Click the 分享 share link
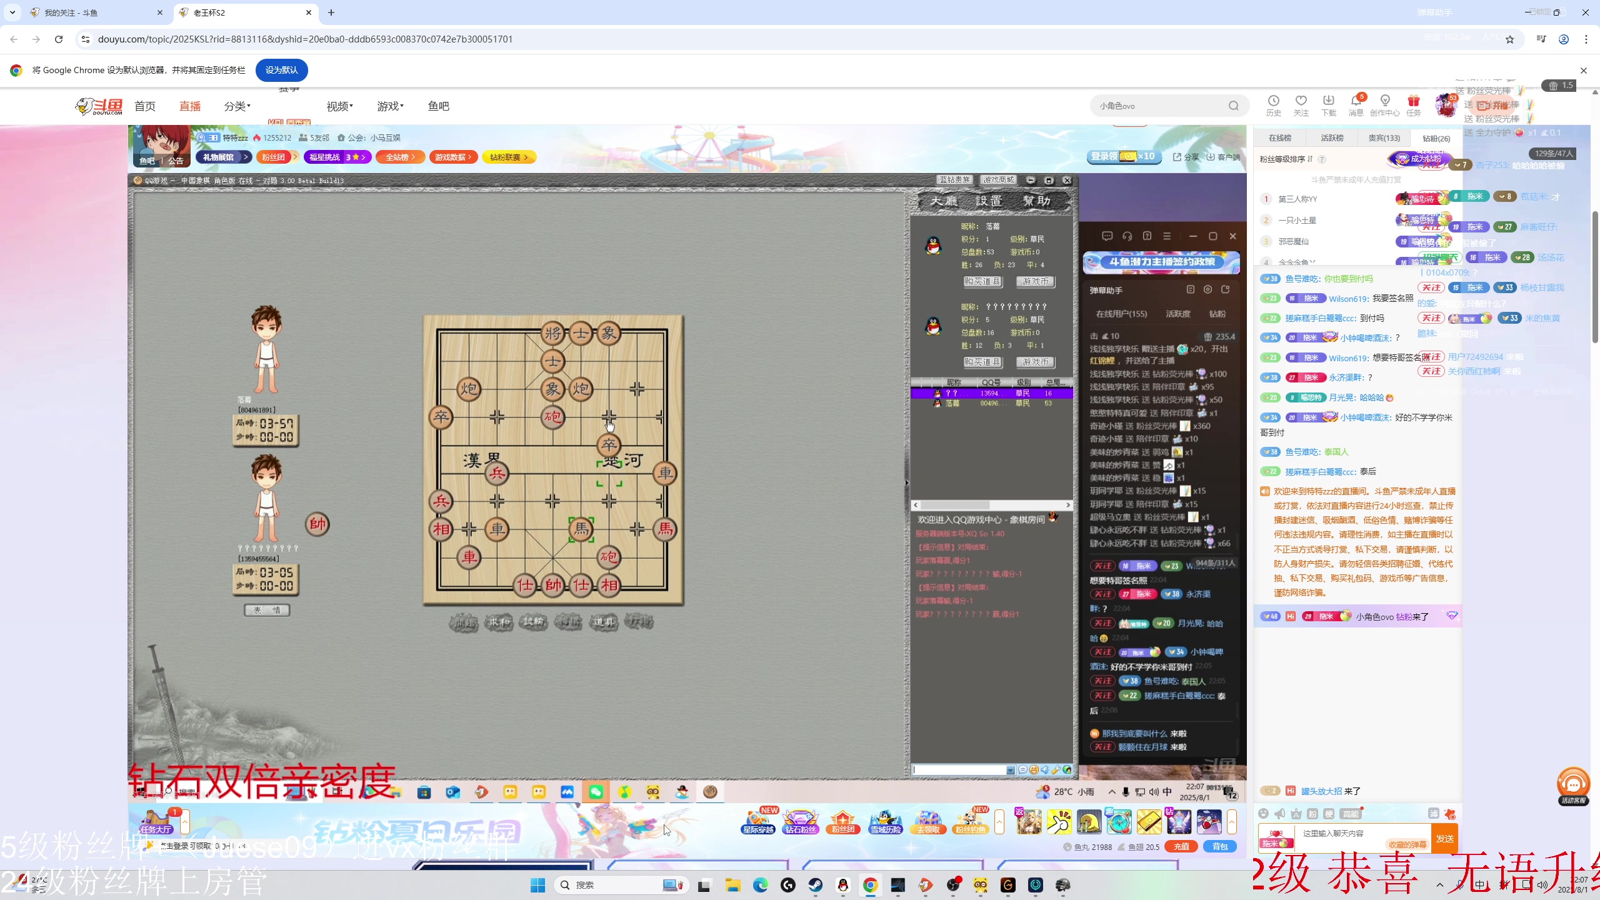The image size is (1600, 900). point(1186,157)
